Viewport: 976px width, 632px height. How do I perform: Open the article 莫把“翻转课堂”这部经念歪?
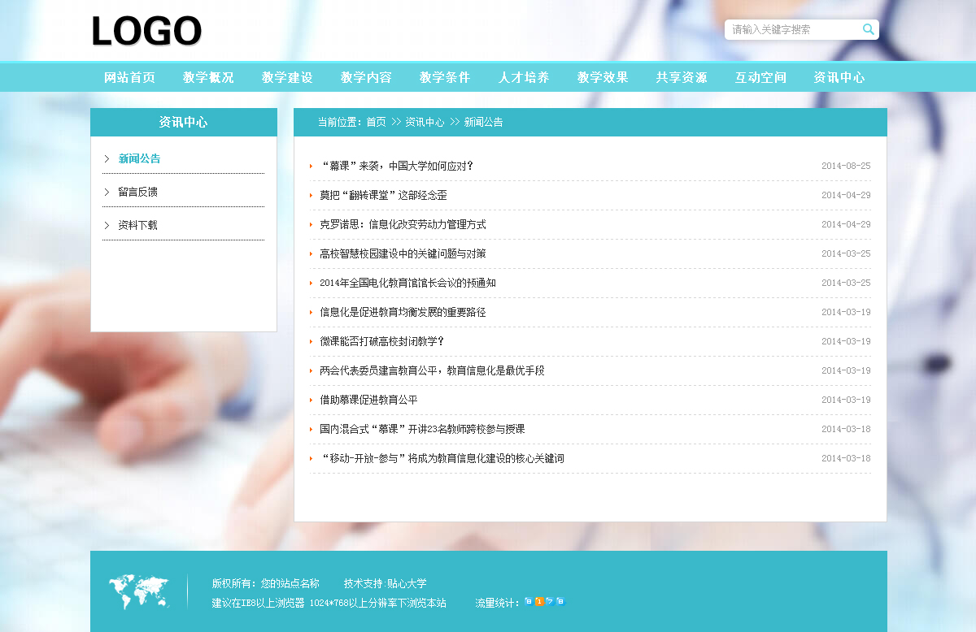tap(383, 196)
